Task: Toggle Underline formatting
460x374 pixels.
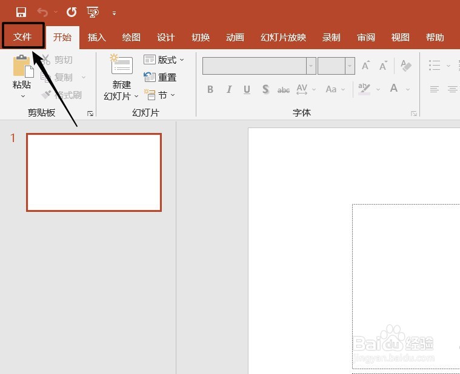Action: [247, 89]
